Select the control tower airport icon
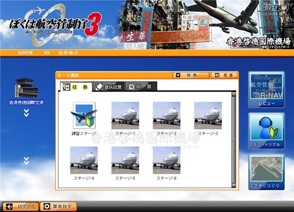 pyautogui.click(x=26, y=88)
